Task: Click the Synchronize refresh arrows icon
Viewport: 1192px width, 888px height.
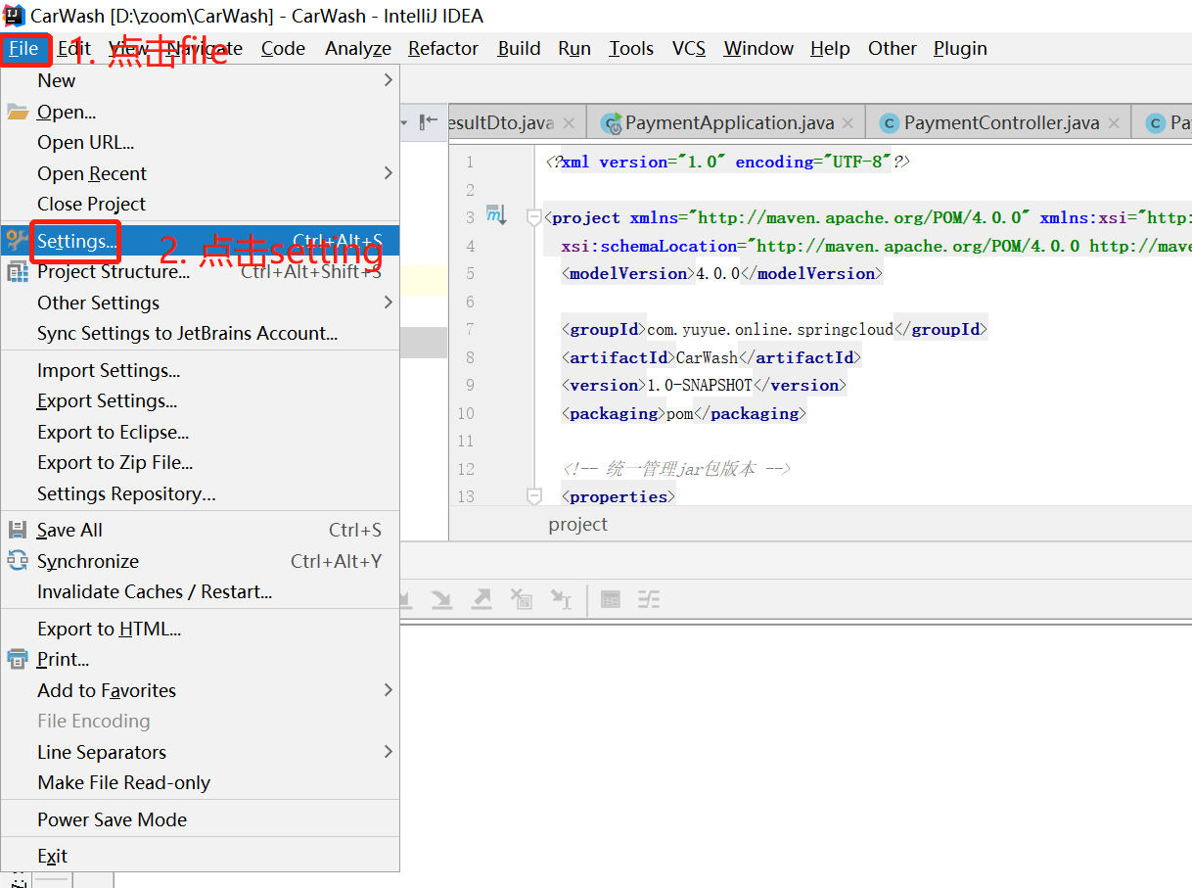Action: [x=18, y=561]
